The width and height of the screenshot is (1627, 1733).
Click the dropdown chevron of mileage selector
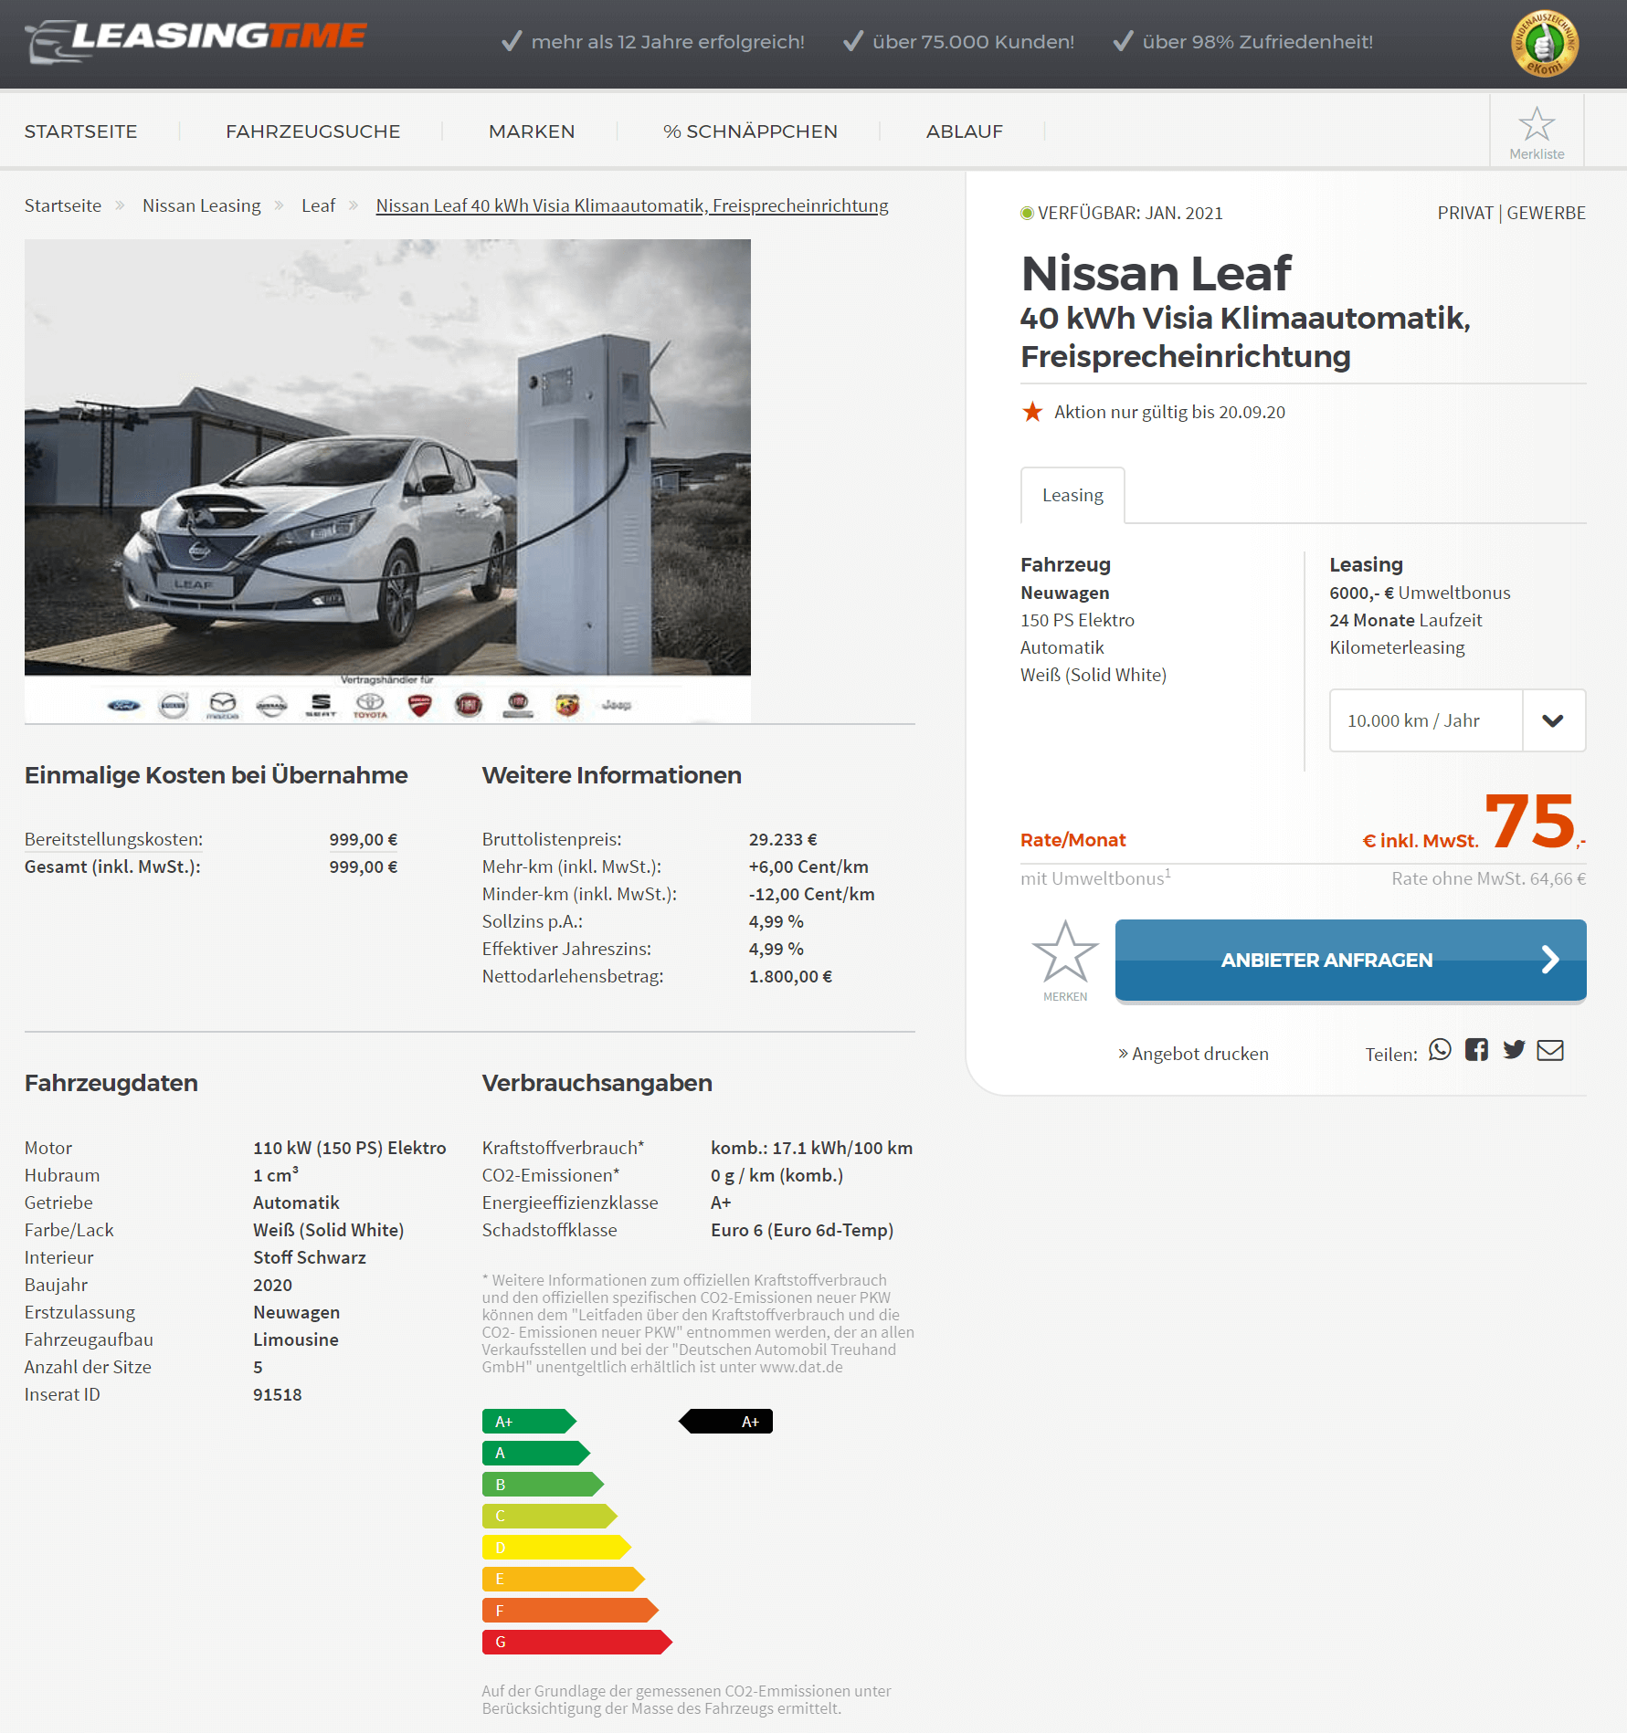[1553, 720]
